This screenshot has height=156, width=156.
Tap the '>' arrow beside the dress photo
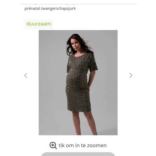point(131,75)
